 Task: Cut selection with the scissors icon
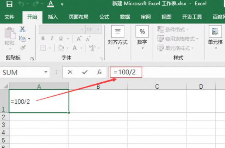22,29
